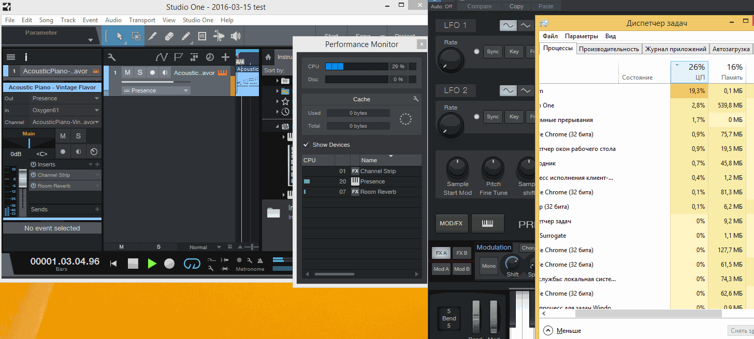Click the track 1 volume slider
The height and width of the screenshot is (339, 754).
[x=155, y=82]
